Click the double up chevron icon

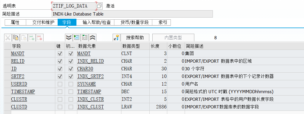pos(93,38)
